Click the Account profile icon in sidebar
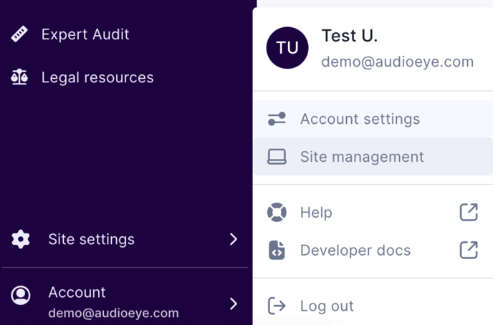This screenshot has height=325, width=493. pyautogui.click(x=21, y=295)
